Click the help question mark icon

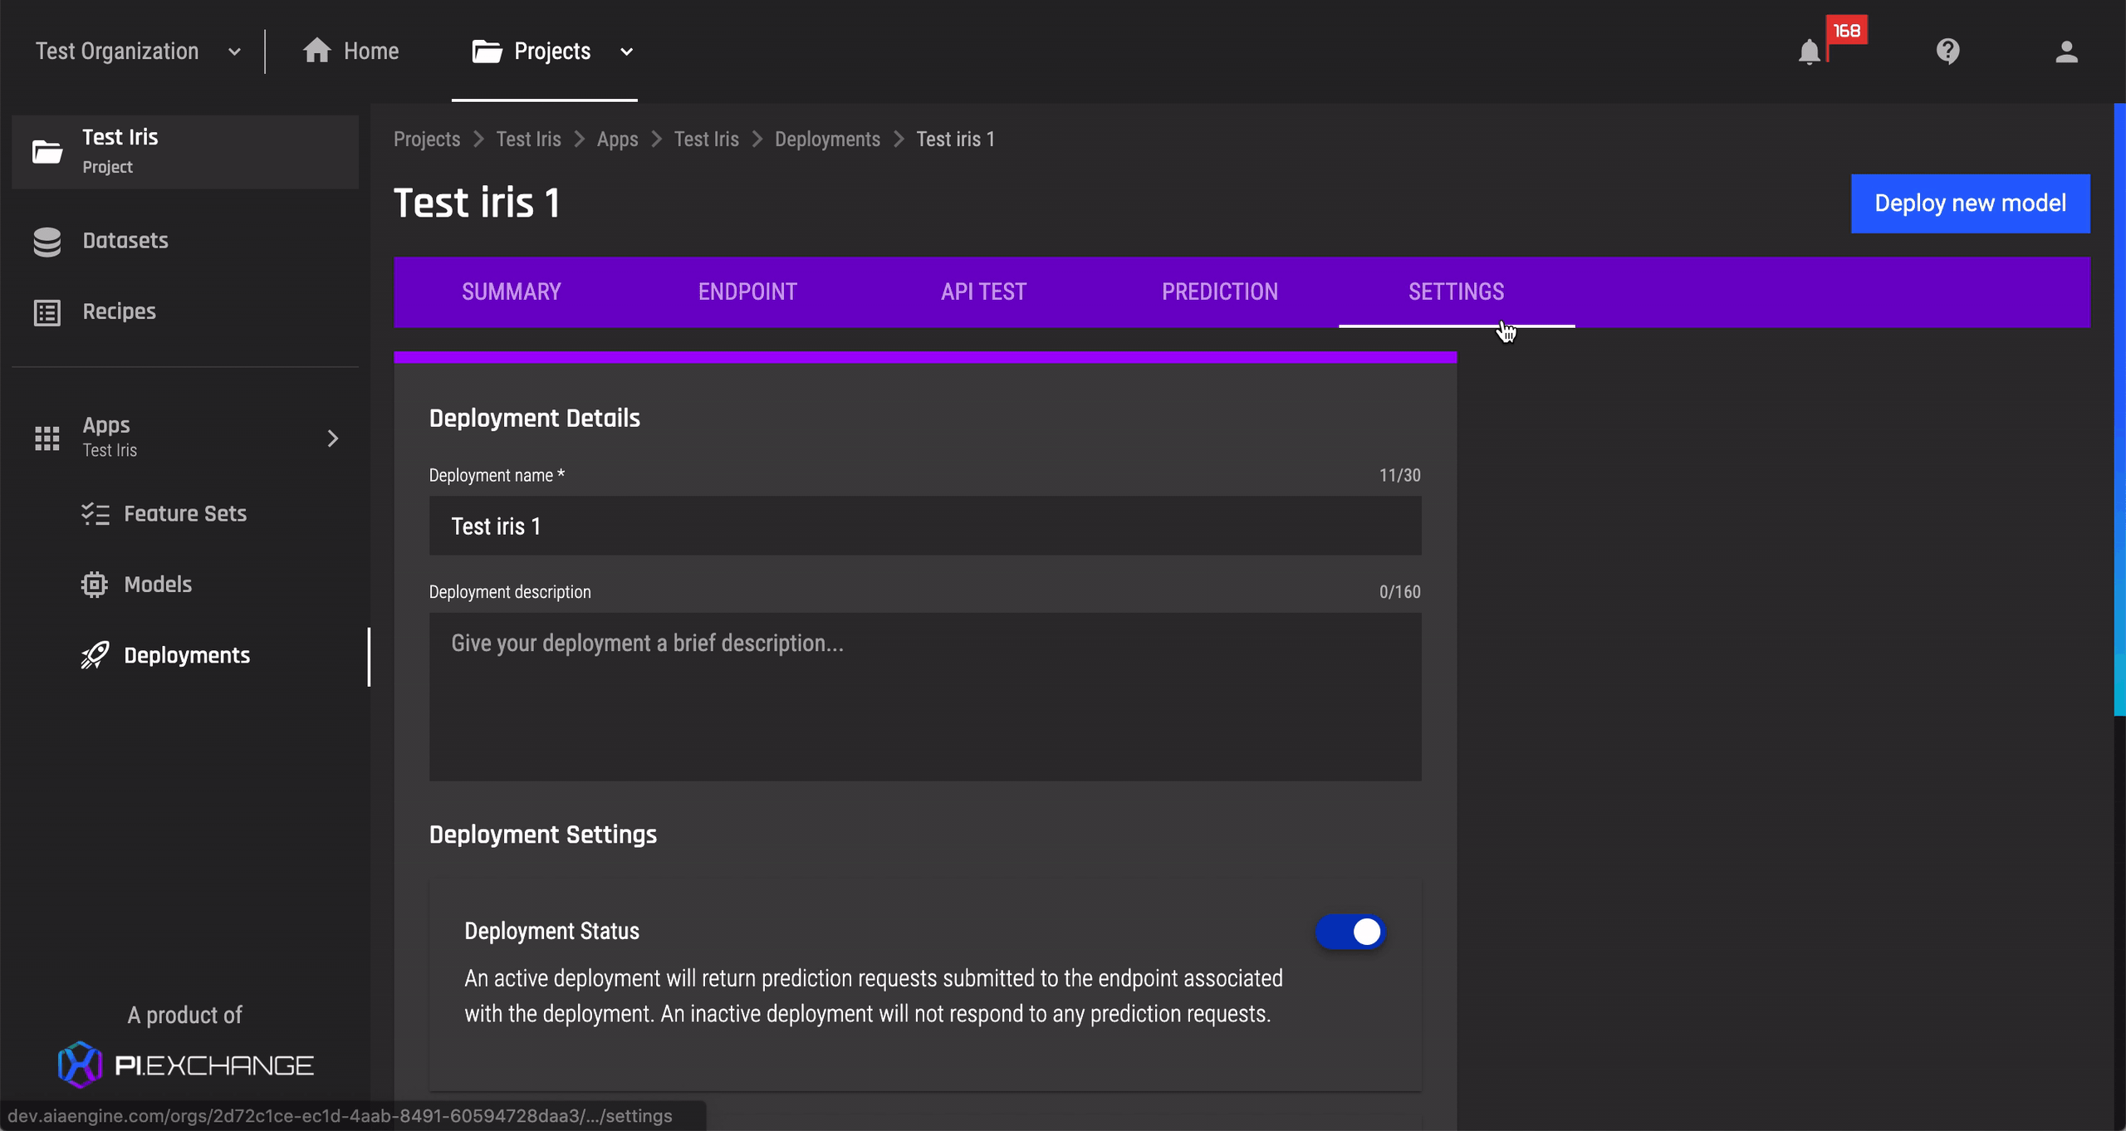1947,51
